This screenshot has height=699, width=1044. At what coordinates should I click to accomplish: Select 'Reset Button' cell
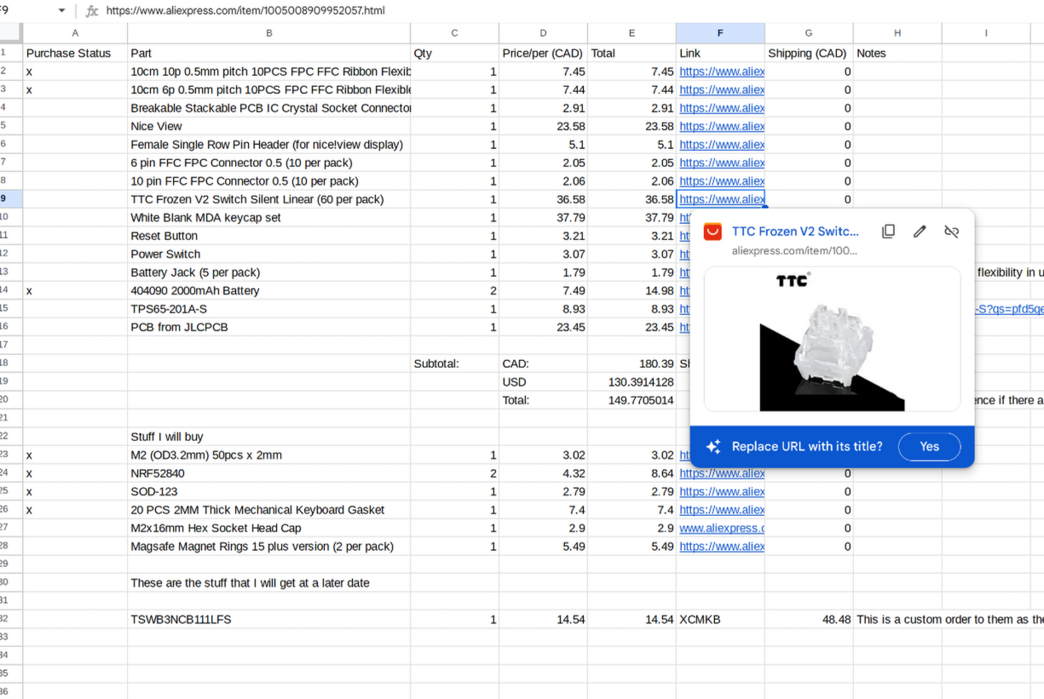[269, 236]
